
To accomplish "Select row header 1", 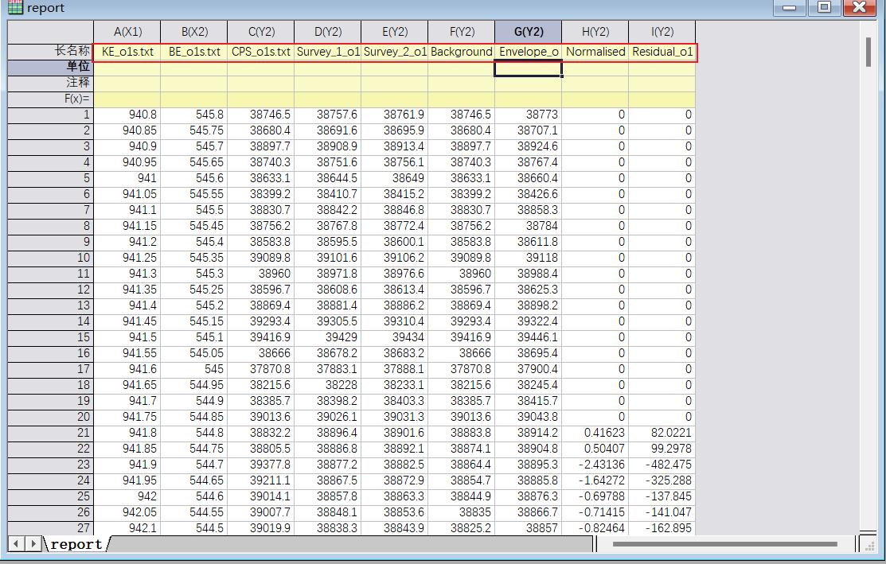I will pos(50,115).
